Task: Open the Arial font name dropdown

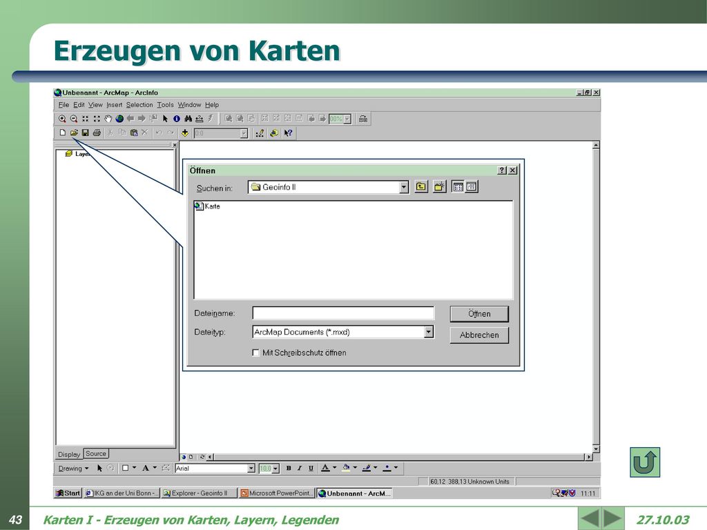Action: tap(251, 469)
